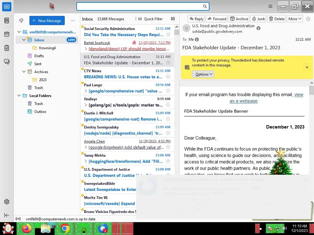Viewport: 314px width, 235px height.
Task: Click the search magnifier icon
Action: (x=205, y=6)
